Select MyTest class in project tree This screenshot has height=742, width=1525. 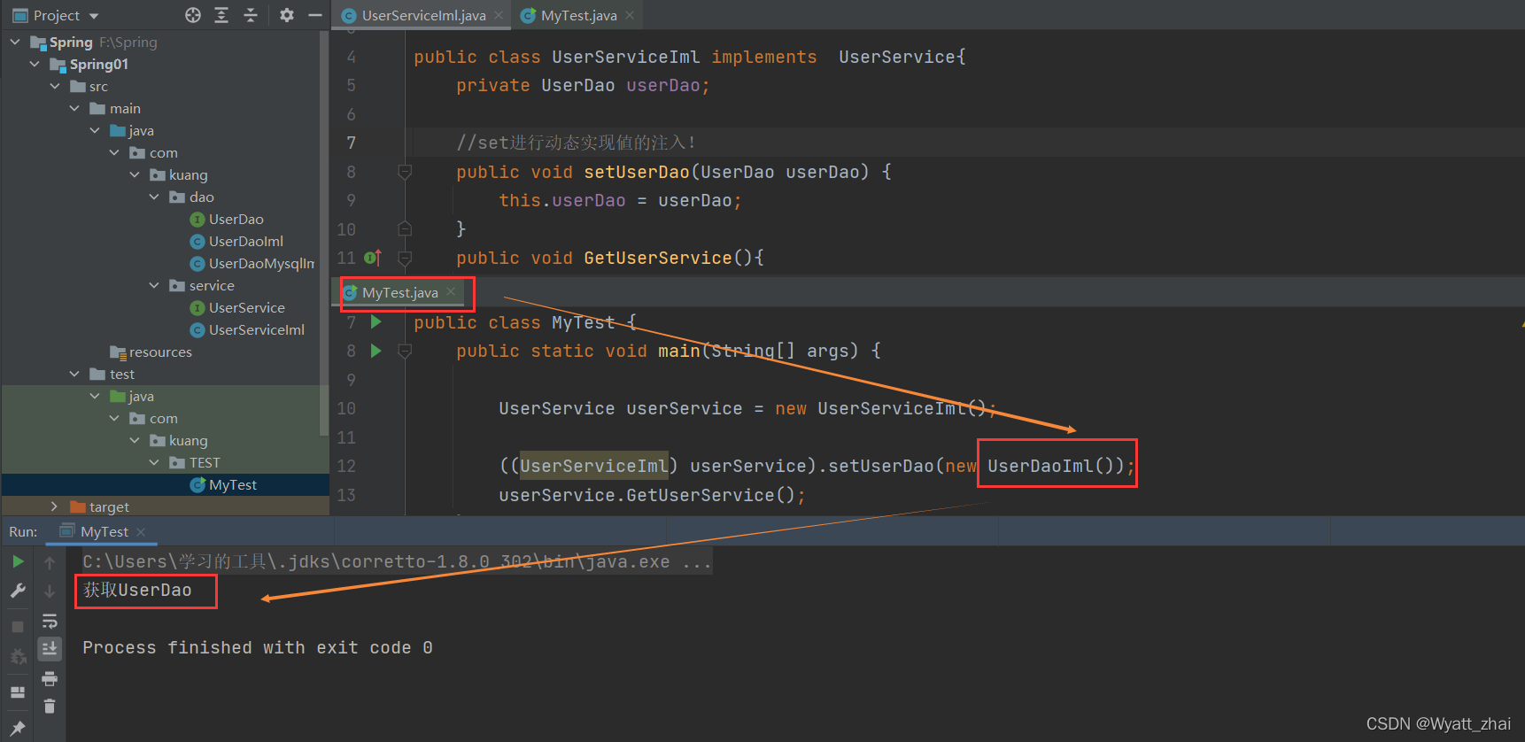coord(224,484)
